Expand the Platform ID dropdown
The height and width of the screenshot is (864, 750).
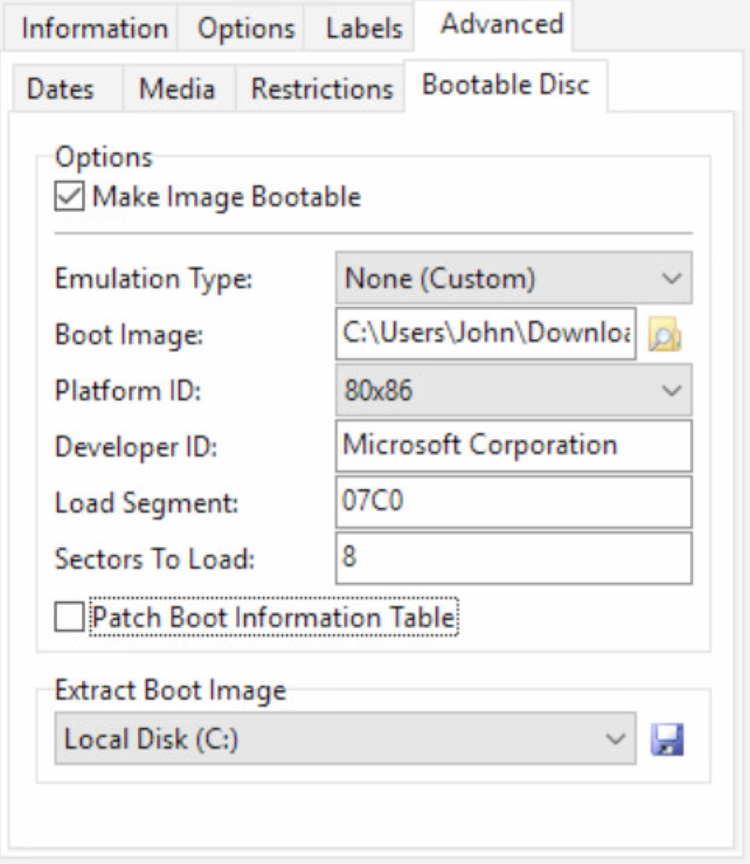[513, 391]
